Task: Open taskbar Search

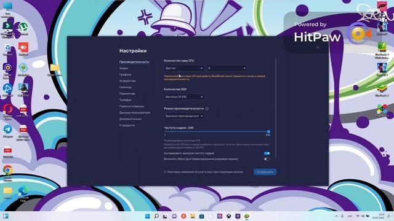Action: [156, 216]
